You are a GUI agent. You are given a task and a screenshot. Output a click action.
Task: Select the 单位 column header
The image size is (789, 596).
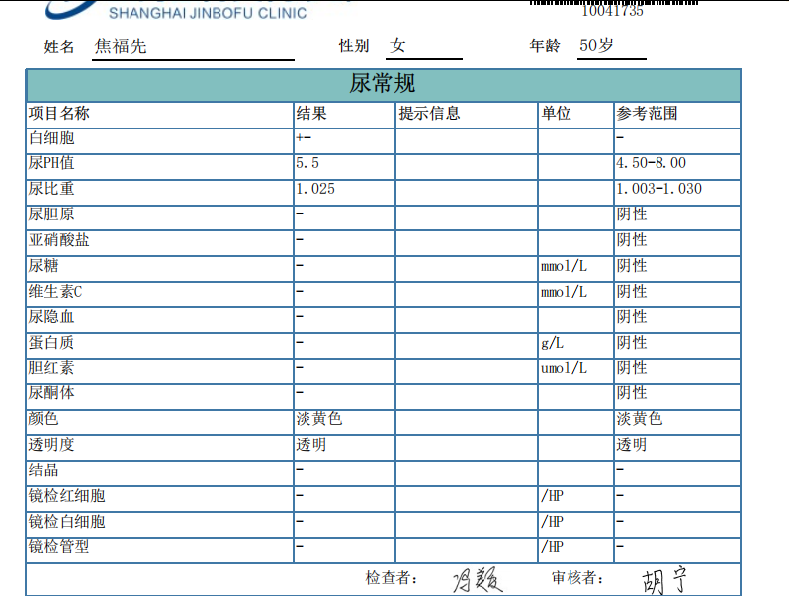[556, 114]
